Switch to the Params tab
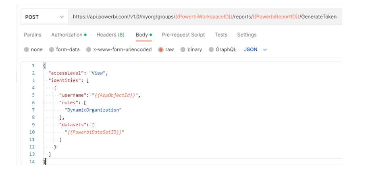Screen dimensions: 368x185 pos(33,35)
